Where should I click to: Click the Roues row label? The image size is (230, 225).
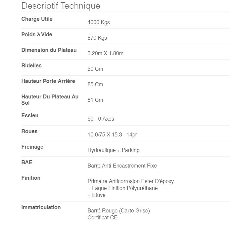[29, 131]
